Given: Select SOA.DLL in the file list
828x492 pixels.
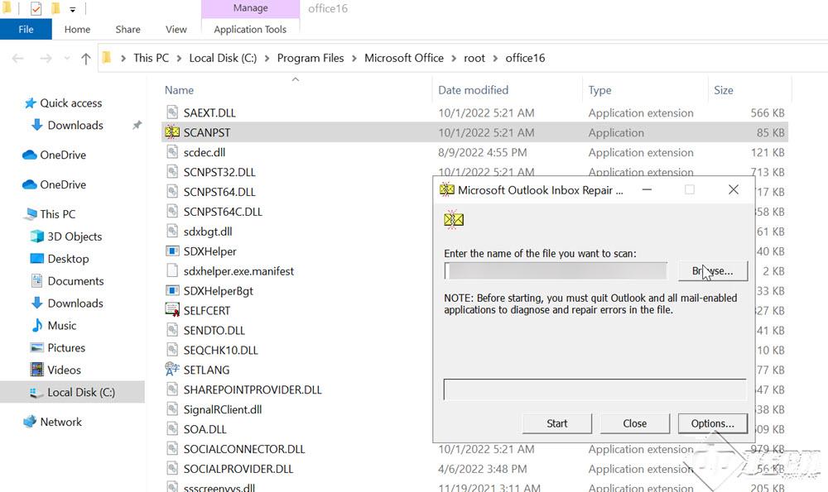Looking at the screenshot, I should [205, 429].
